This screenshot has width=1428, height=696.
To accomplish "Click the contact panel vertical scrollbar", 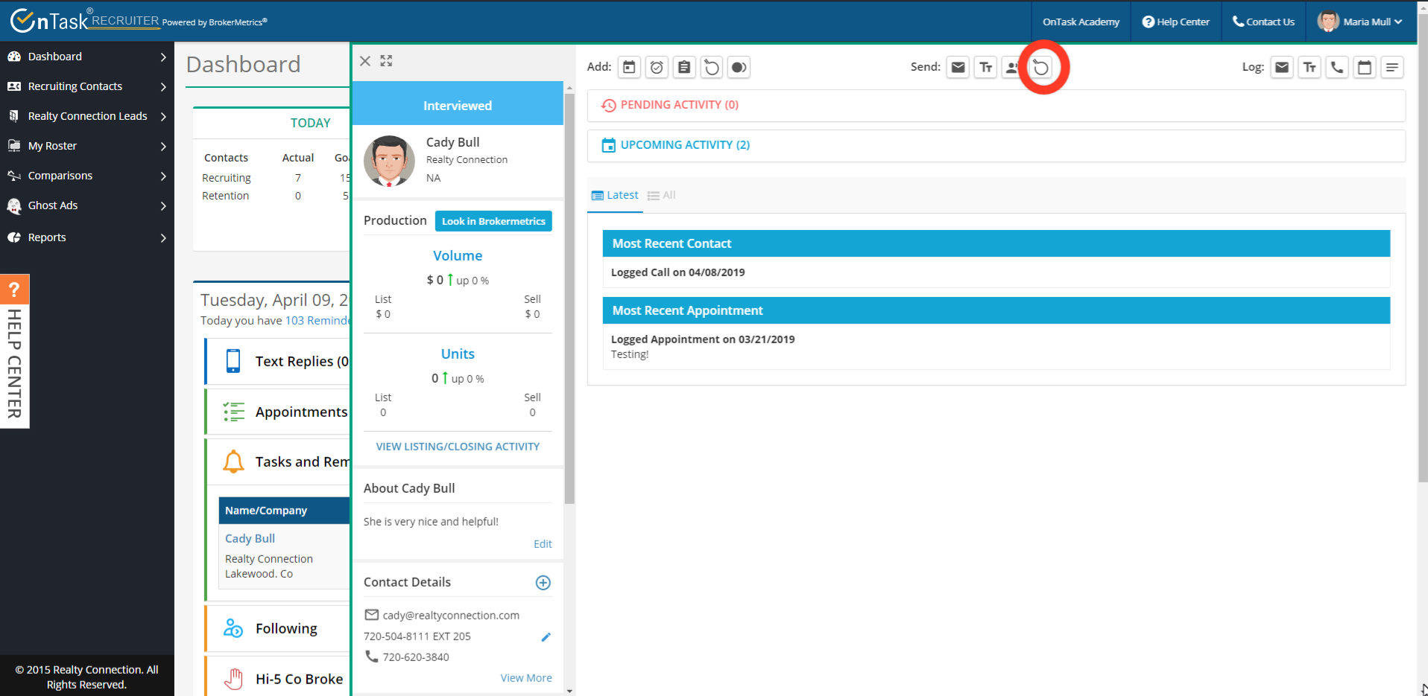I will click(570, 298).
